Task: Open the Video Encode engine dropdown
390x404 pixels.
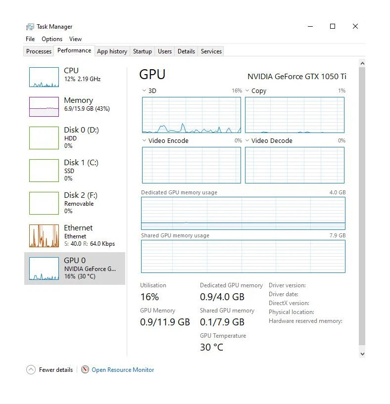Action: pos(144,140)
